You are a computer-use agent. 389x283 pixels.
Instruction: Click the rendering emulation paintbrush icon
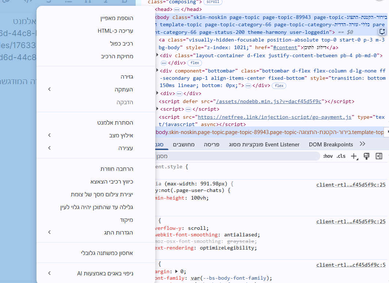(x=367, y=156)
